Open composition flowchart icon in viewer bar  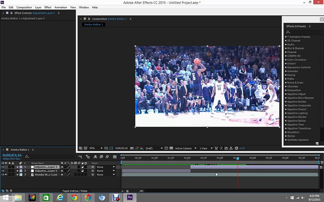(x=231, y=148)
